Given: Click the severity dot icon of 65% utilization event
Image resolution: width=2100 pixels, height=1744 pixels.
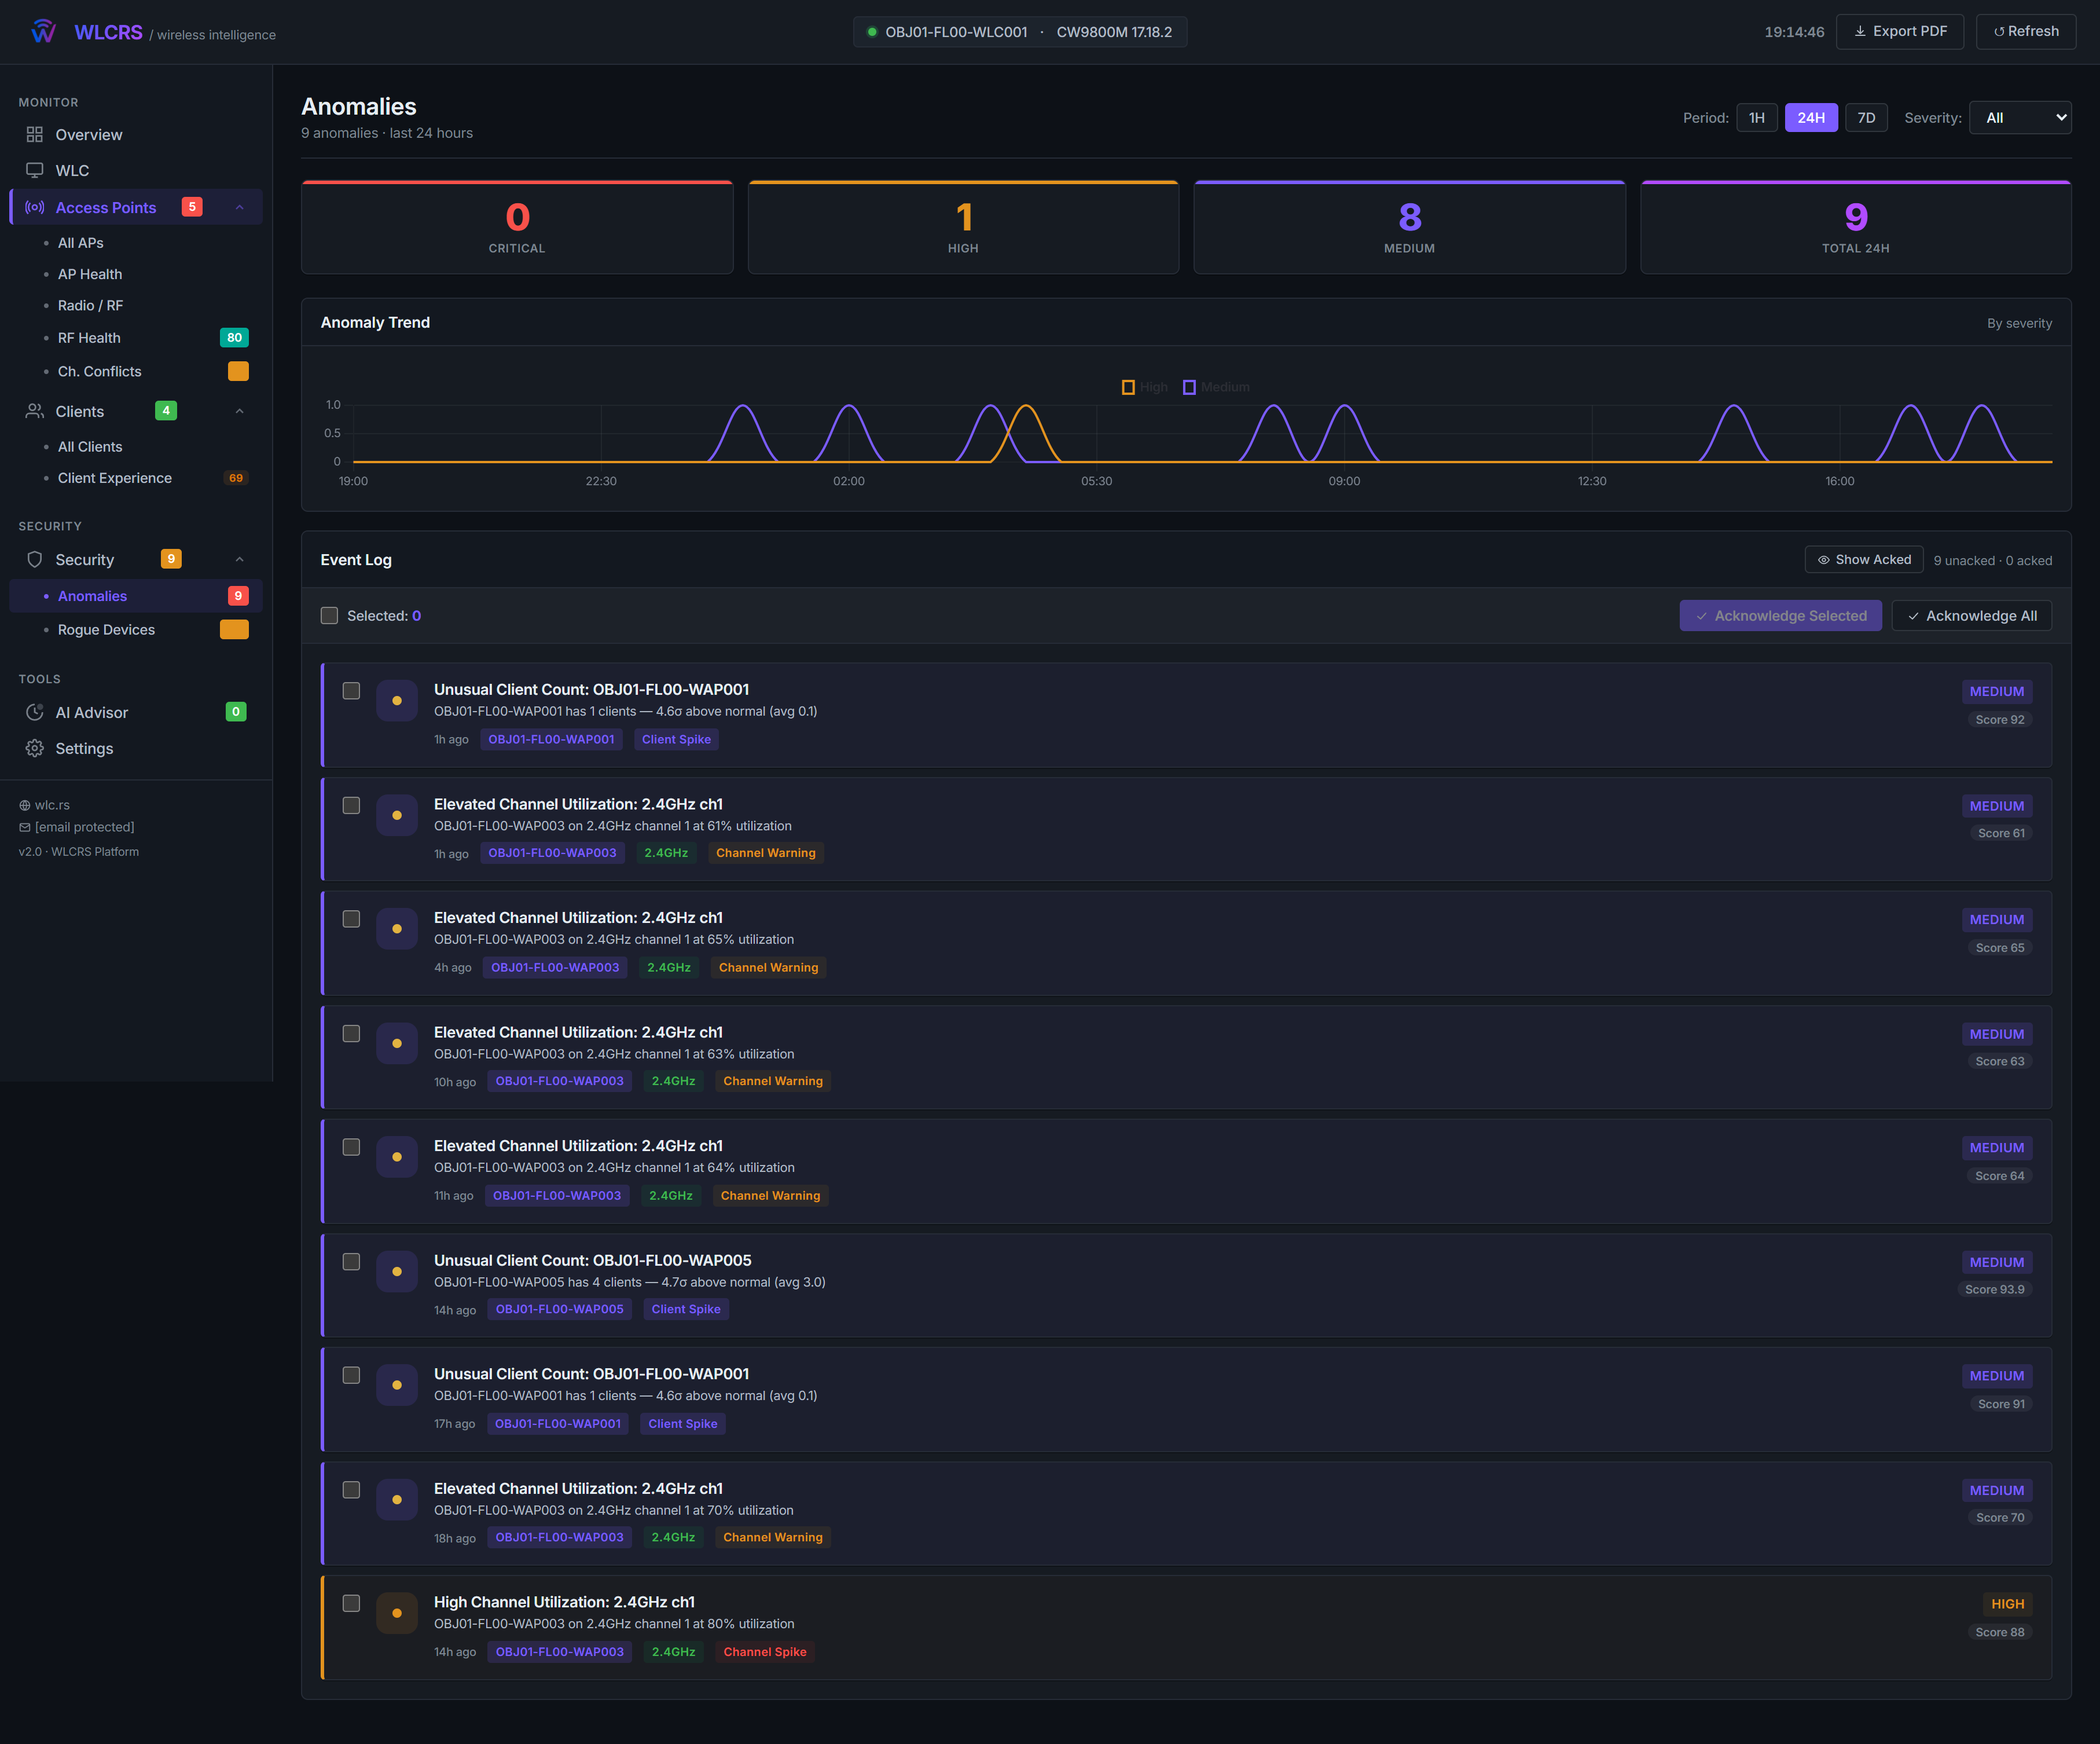Looking at the screenshot, I should point(397,929).
